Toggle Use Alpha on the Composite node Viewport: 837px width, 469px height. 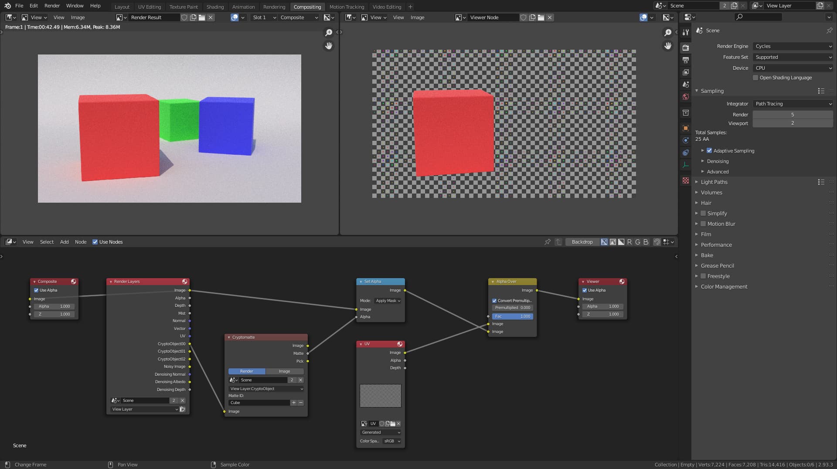[x=36, y=290]
